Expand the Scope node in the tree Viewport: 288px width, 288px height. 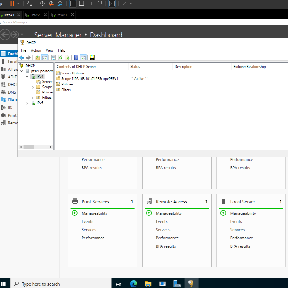click(x=33, y=87)
